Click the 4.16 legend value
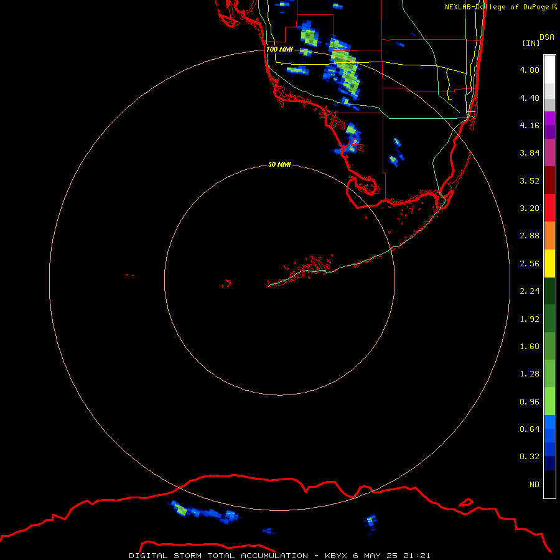Viewport: 560px width, 560px height. 530,125
